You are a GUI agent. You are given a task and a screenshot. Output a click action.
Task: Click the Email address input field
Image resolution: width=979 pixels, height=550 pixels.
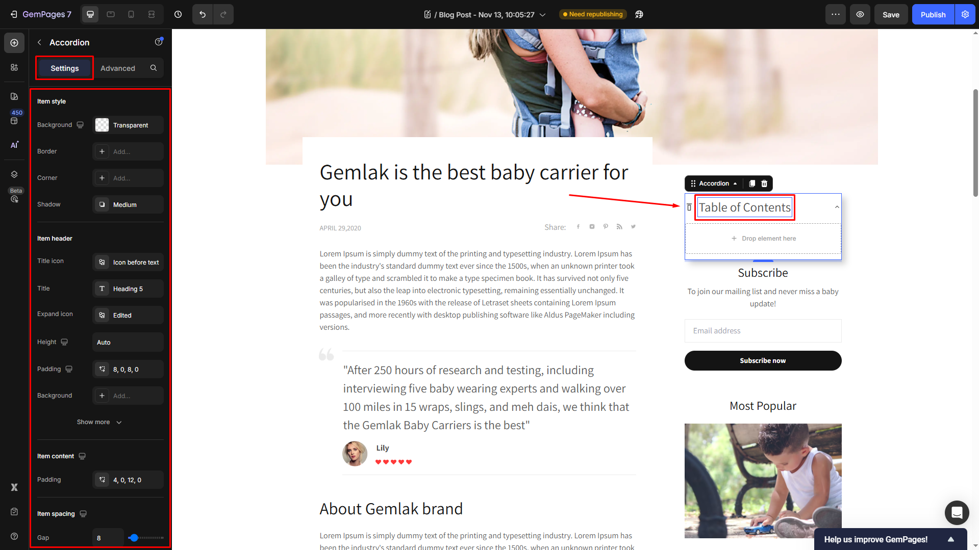(x=763, y=331)
